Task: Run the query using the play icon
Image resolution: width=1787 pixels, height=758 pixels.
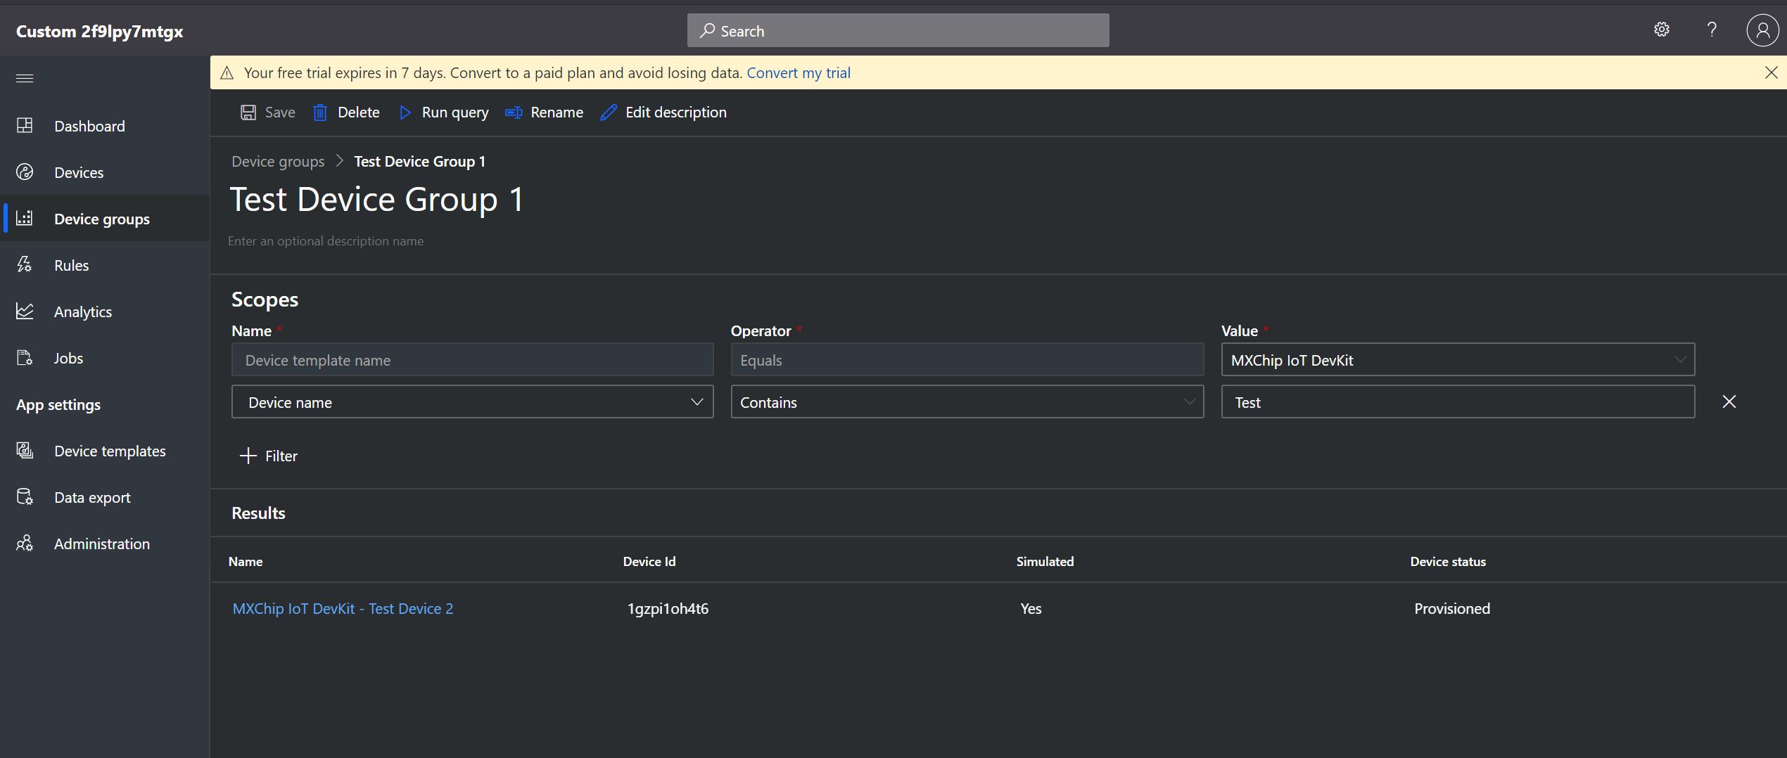Action: tap(405, 113)
